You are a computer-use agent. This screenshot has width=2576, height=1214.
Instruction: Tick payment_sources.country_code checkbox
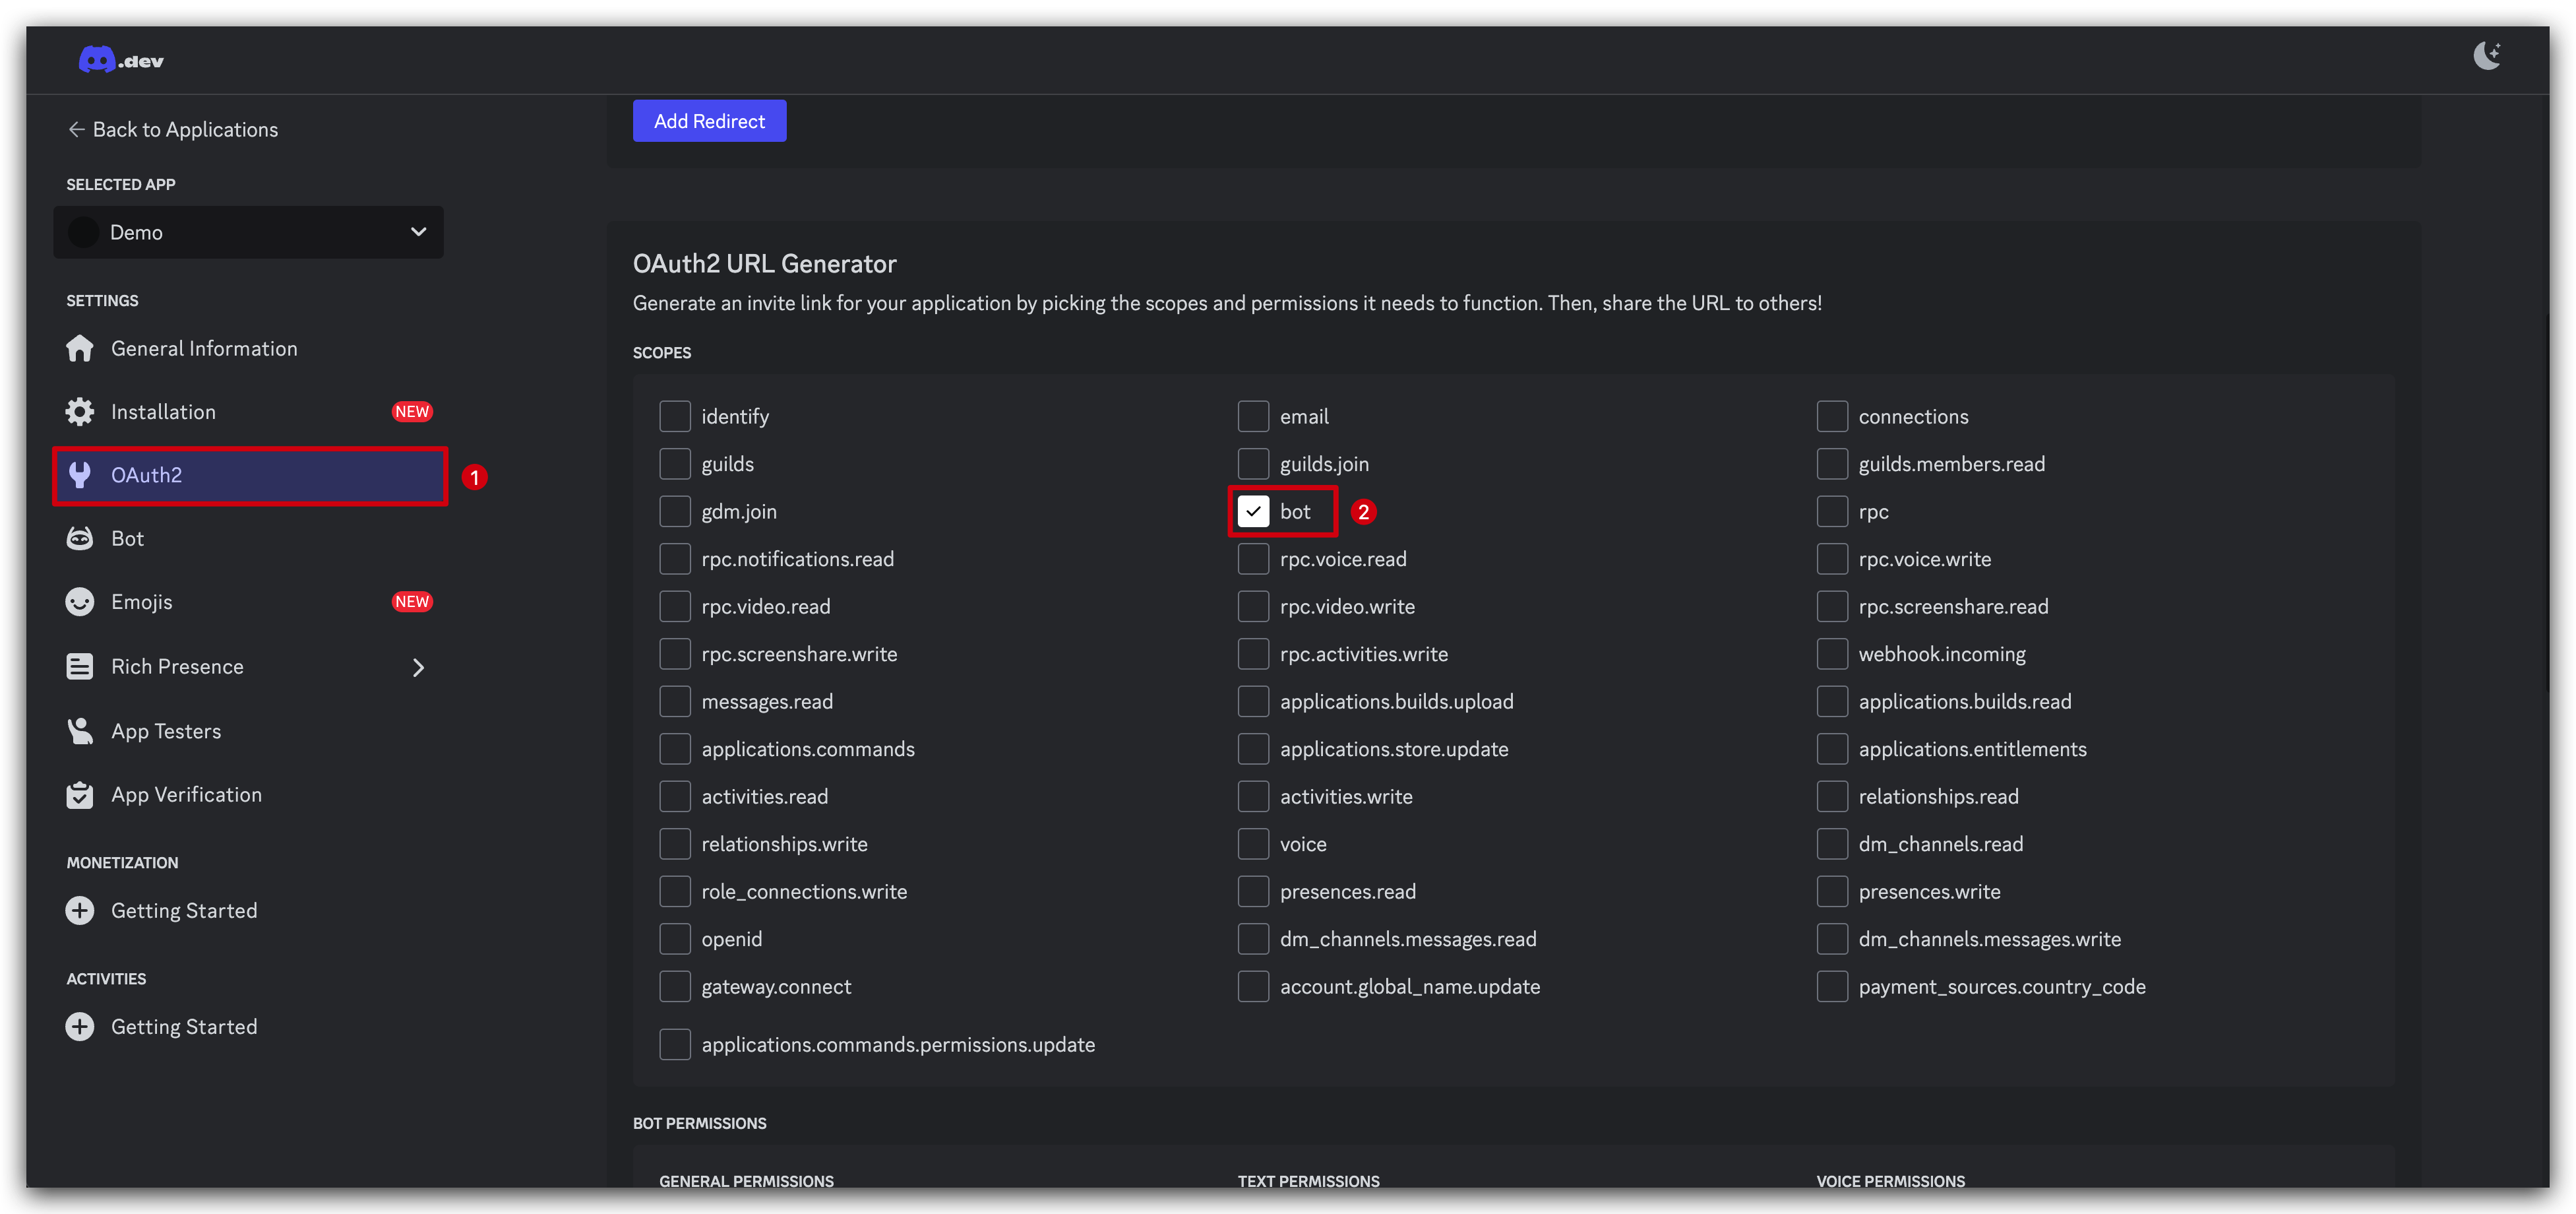coord(1832,987)
